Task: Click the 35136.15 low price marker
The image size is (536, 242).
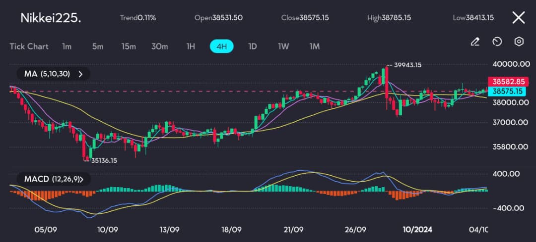Action: [x=103, y=160]
